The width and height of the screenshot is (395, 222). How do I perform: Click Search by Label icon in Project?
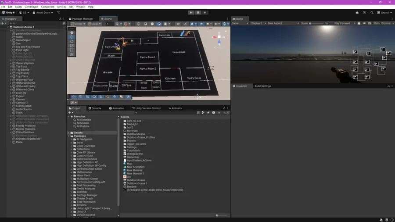pos(208,113)
